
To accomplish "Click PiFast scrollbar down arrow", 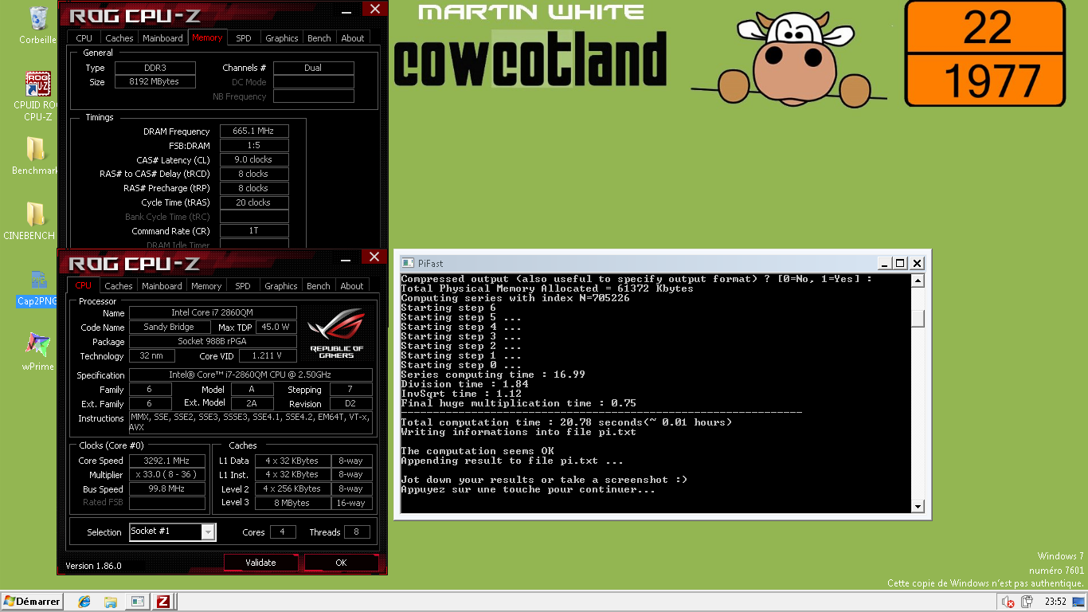I will pos(918,506).
